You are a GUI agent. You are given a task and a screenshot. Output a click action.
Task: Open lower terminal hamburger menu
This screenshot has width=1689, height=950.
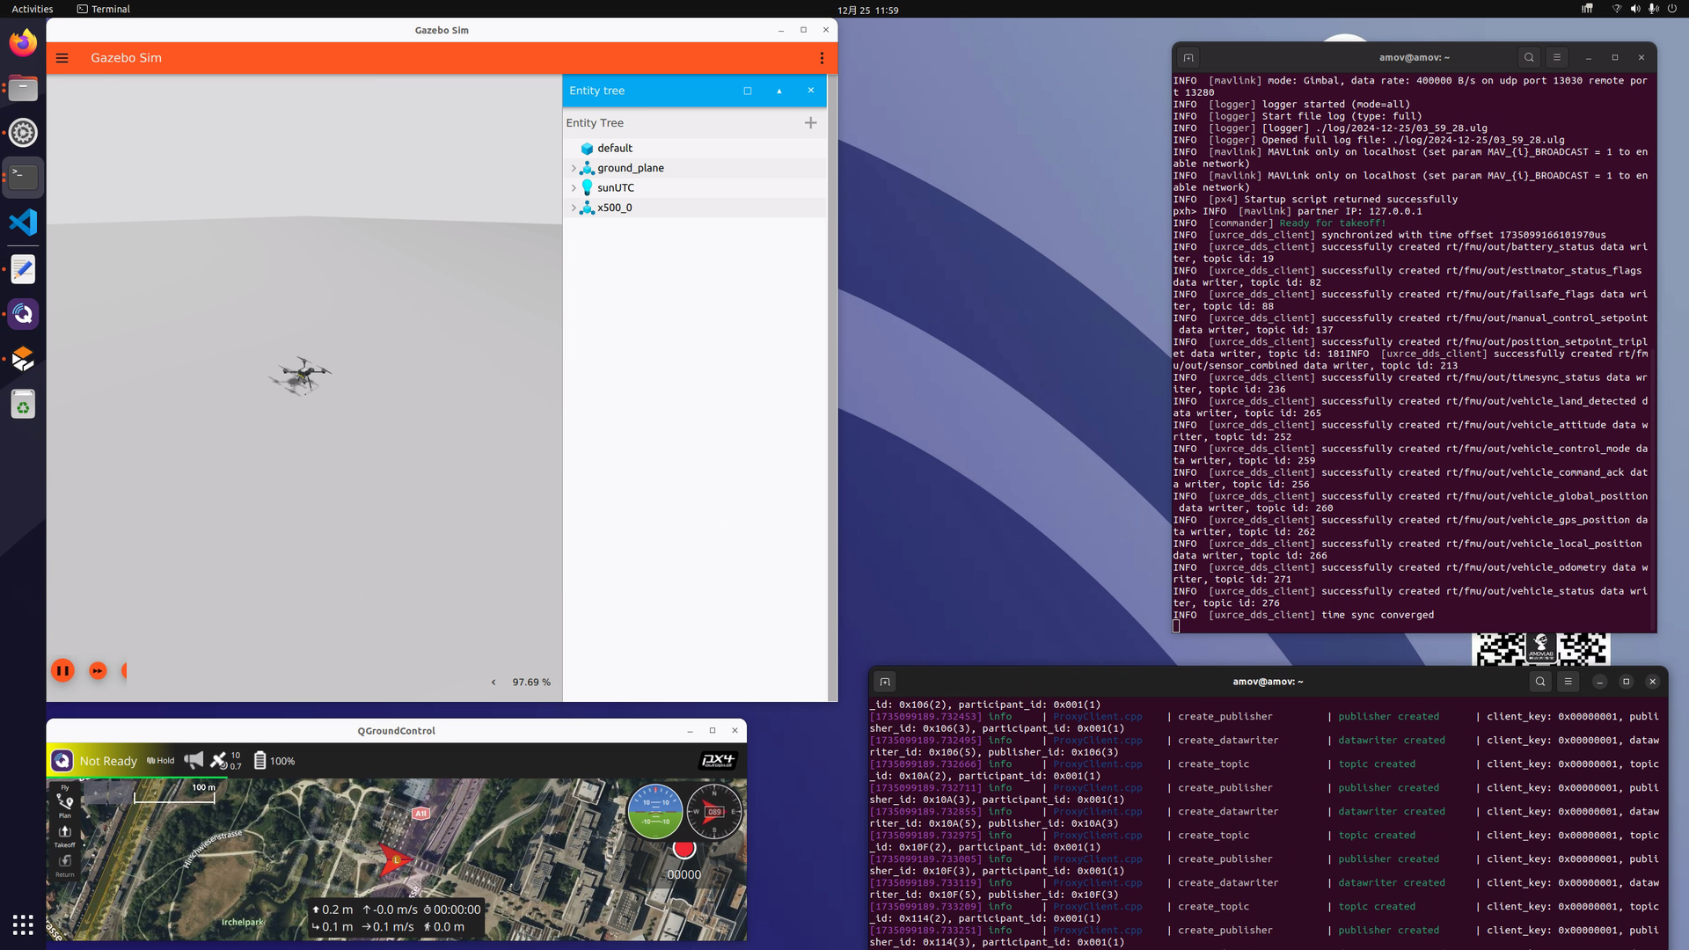tap(1568, 682)
